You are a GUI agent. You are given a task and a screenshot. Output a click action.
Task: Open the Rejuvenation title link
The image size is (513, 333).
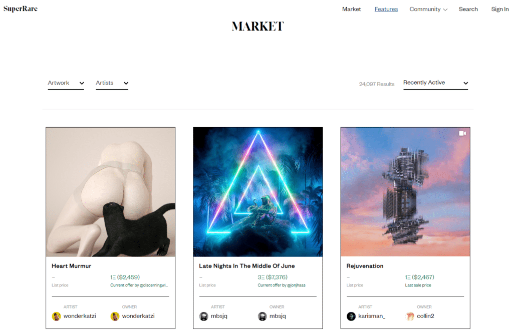tap(365, 266)
